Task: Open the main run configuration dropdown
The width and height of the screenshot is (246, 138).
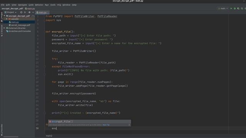Action: coord(223,8)
